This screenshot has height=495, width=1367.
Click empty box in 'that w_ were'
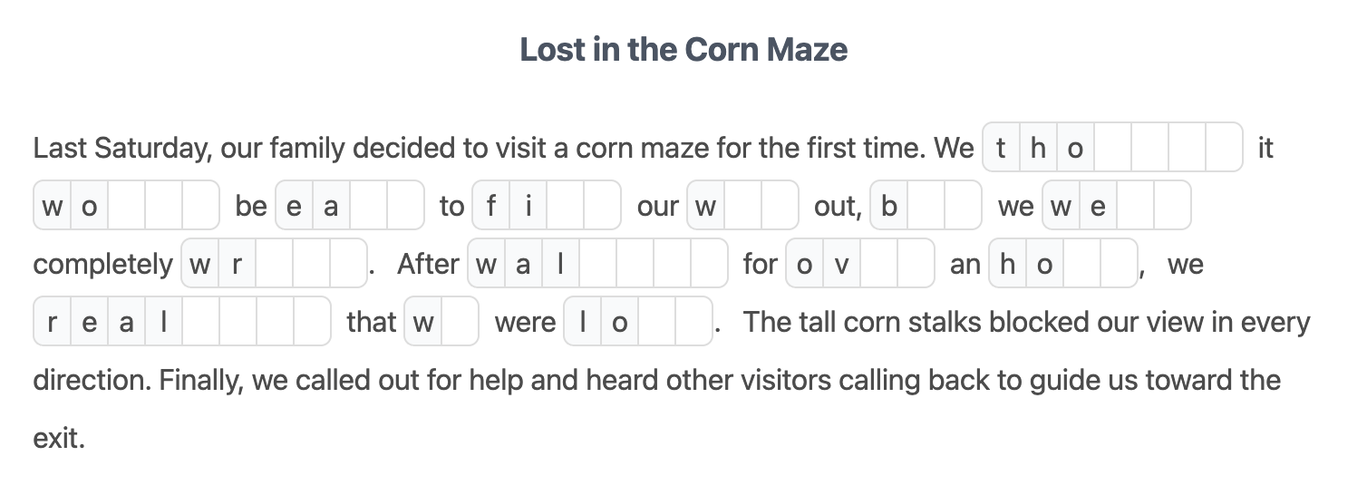460,322
